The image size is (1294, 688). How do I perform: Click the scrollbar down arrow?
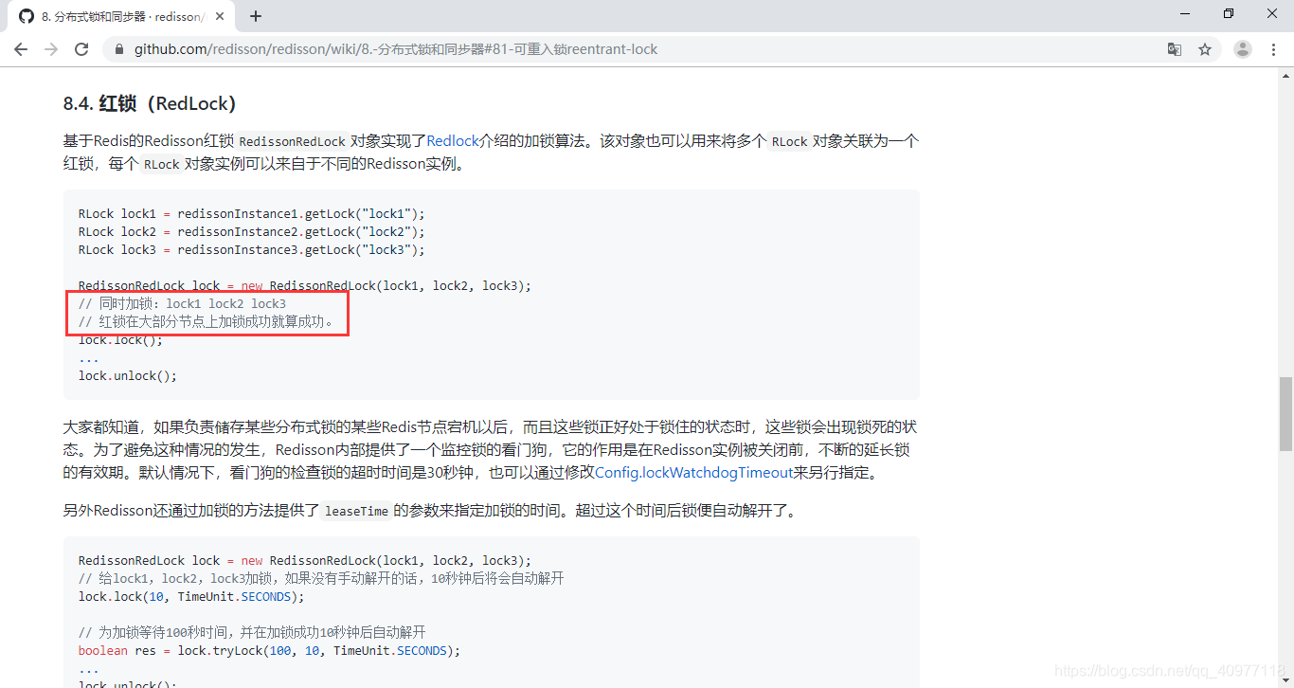point(1285,680)
